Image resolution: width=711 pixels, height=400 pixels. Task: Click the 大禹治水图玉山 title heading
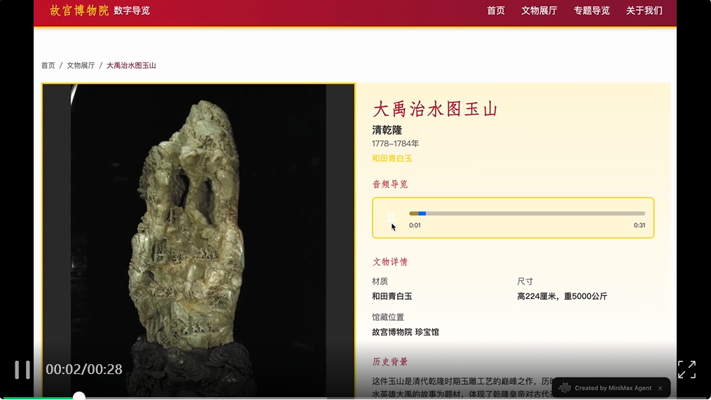coord(435,109)
